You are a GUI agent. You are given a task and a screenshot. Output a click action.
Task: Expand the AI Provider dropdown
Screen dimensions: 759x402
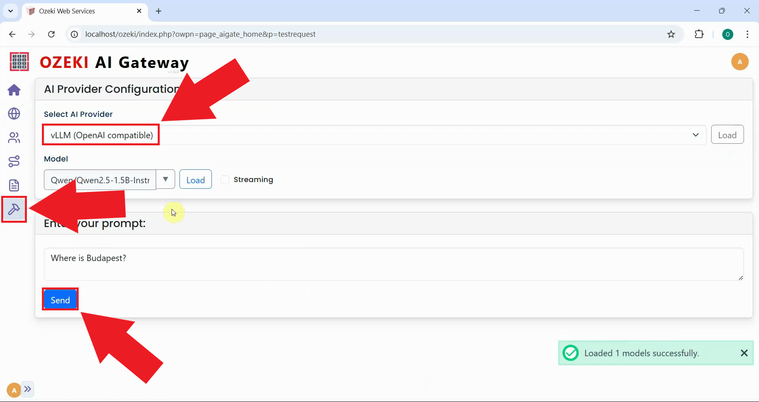point(696,135)
